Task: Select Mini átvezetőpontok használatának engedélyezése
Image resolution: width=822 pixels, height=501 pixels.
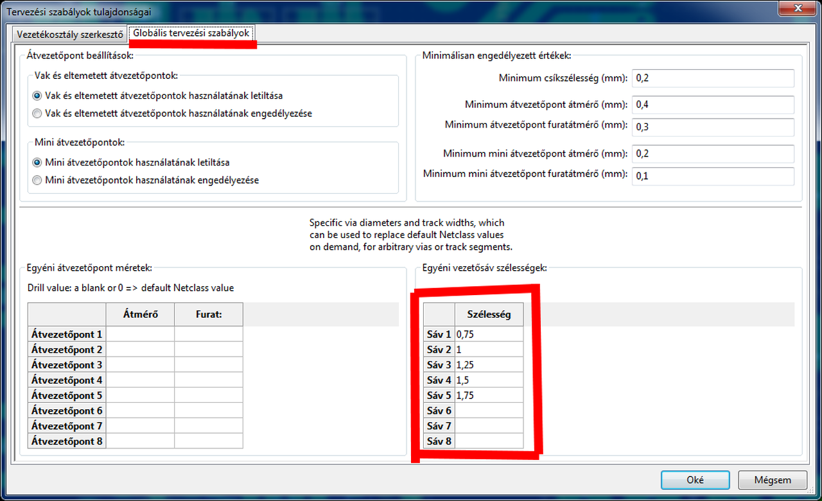Action: (37, 180)
